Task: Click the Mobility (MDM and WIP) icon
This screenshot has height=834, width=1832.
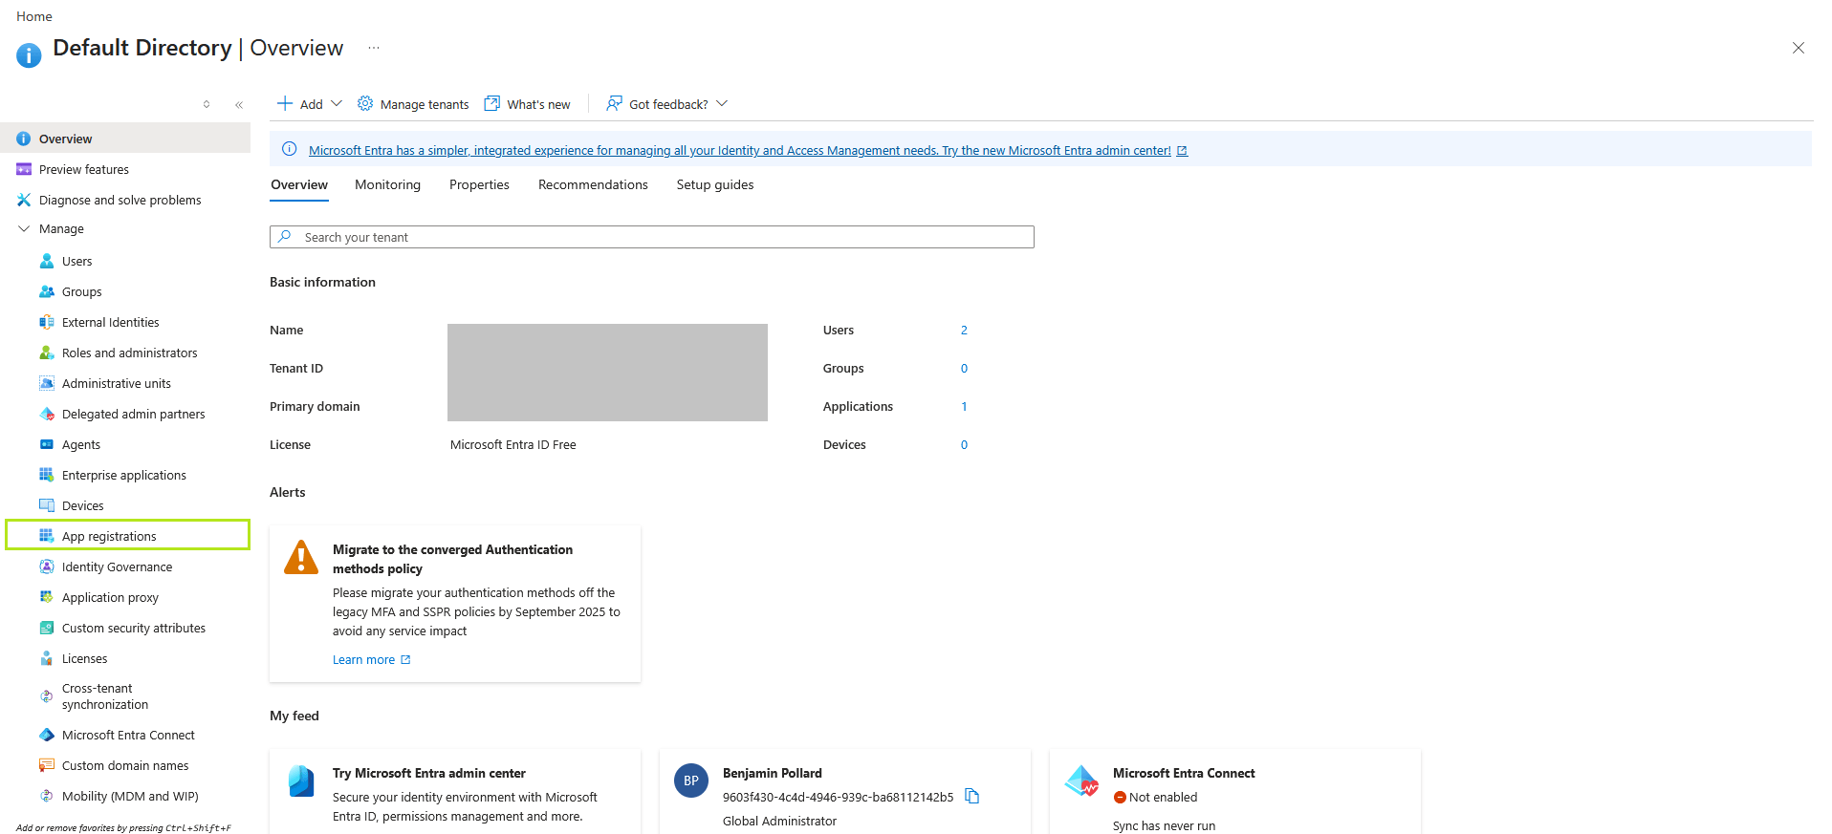Action: point(47,796)
